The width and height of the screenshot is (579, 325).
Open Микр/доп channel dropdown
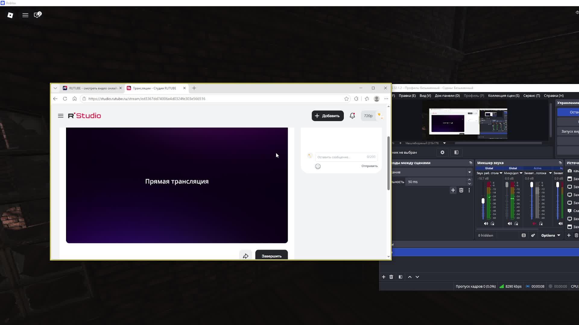click(x=521, y=173)
